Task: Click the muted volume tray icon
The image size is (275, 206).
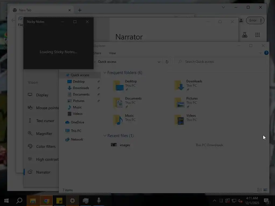Action: [x=240, y=201]
